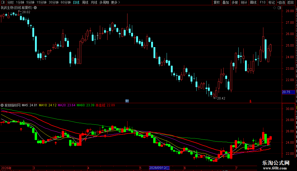Click the MA10: 24.12 indicator value
297x171 pixels.
point(48,105)
